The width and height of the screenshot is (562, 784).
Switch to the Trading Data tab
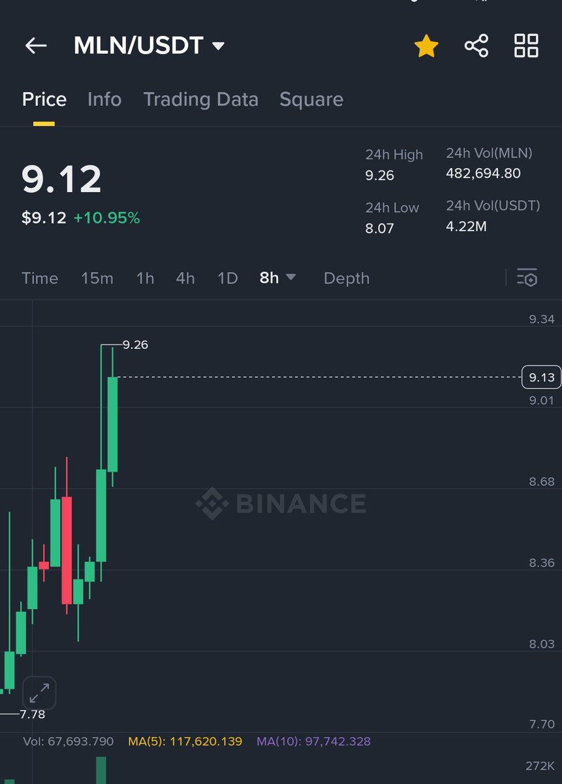200,99
